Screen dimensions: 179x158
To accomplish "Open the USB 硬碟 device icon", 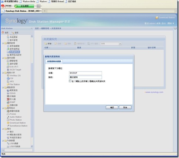I will tap(8, 144).
